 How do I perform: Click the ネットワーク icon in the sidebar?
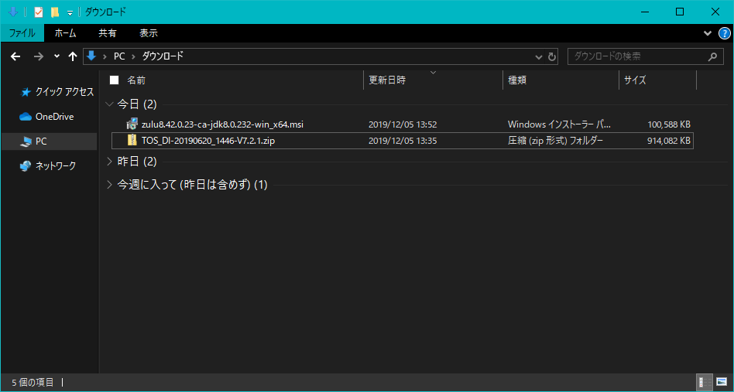(26, 166)
